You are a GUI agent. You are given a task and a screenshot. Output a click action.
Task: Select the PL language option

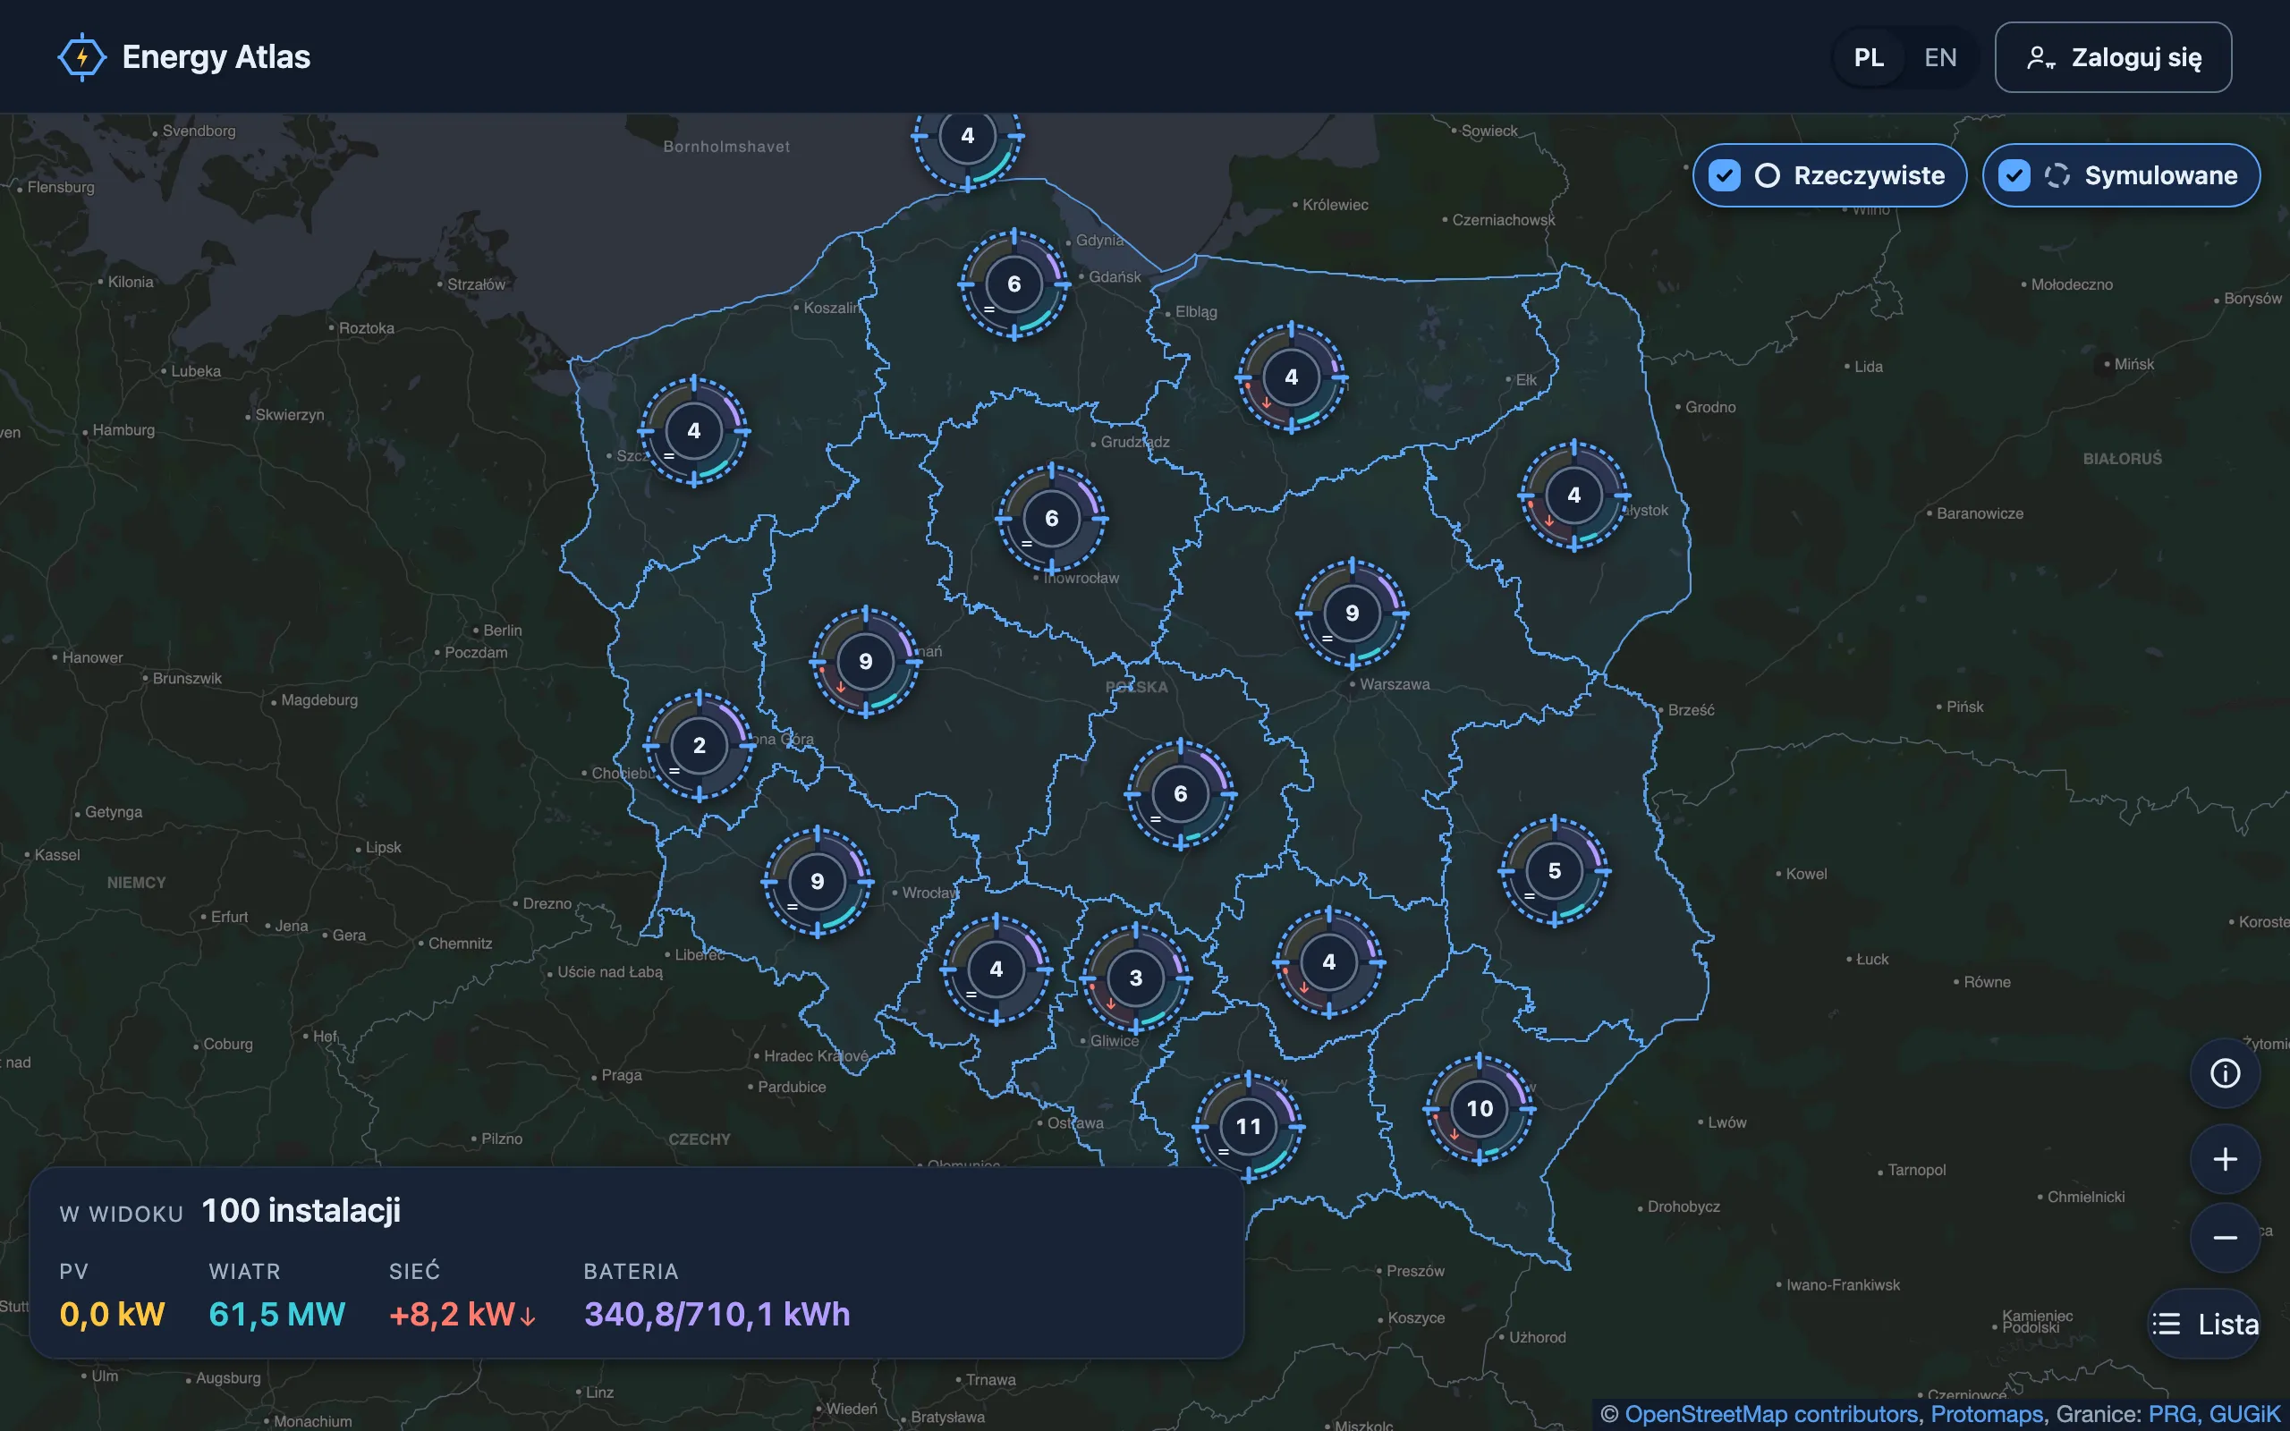[1868, 58]
